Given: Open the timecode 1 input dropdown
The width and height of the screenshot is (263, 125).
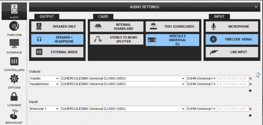Looking at the screenshot, I should (45, 109).
